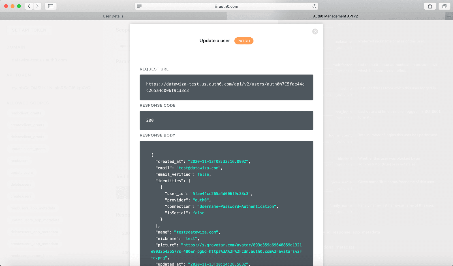Select the created_at timestamp value

tap(218, 162)
